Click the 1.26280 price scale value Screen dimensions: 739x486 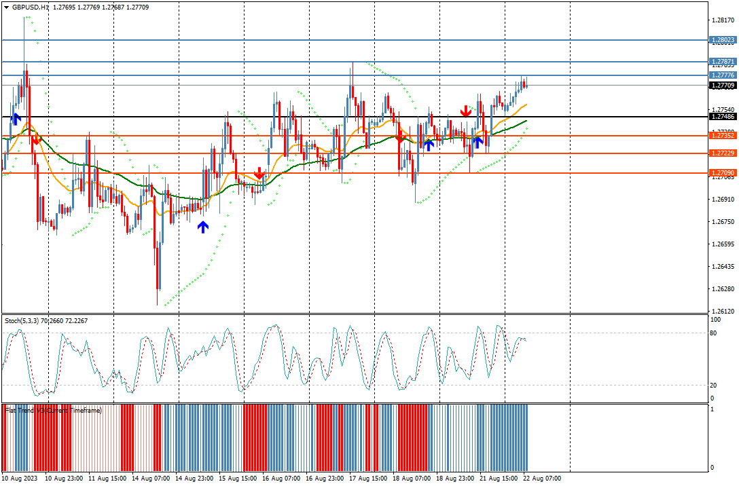723,288
